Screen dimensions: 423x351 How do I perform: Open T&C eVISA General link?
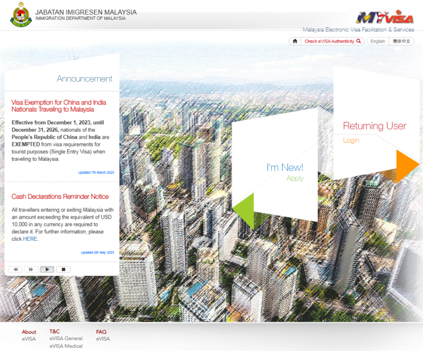click(66, 339)
